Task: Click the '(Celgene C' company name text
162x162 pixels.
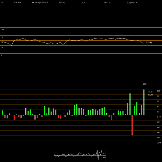Action: click(132, 3)
